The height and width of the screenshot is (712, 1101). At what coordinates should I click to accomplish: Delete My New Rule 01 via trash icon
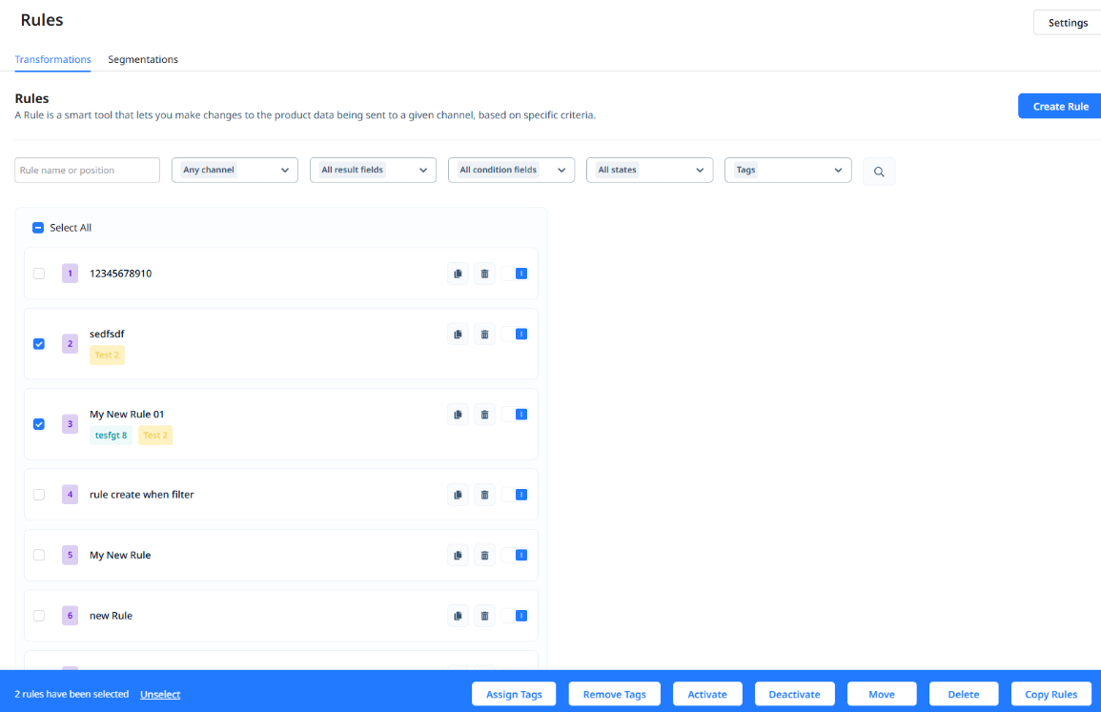click(x=484, y=415)
